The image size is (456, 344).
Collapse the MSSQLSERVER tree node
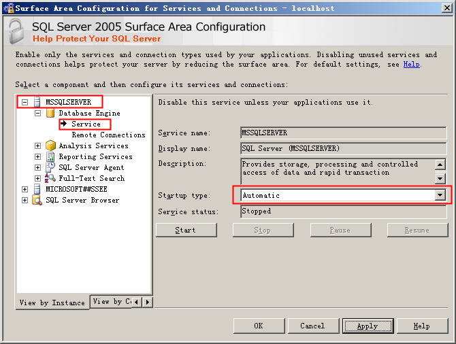[25, 102]
